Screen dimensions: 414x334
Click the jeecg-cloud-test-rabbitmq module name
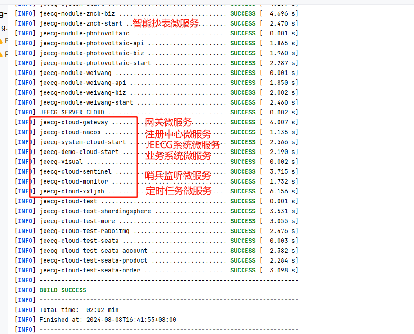point(85,231)
